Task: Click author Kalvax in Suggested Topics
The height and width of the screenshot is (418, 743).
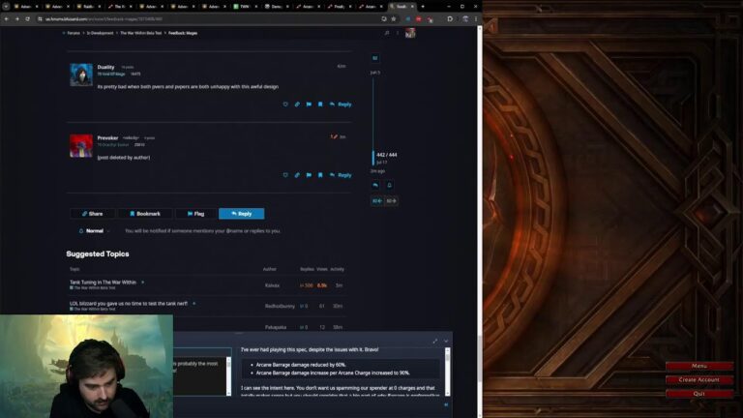Action: click(272, 285)
